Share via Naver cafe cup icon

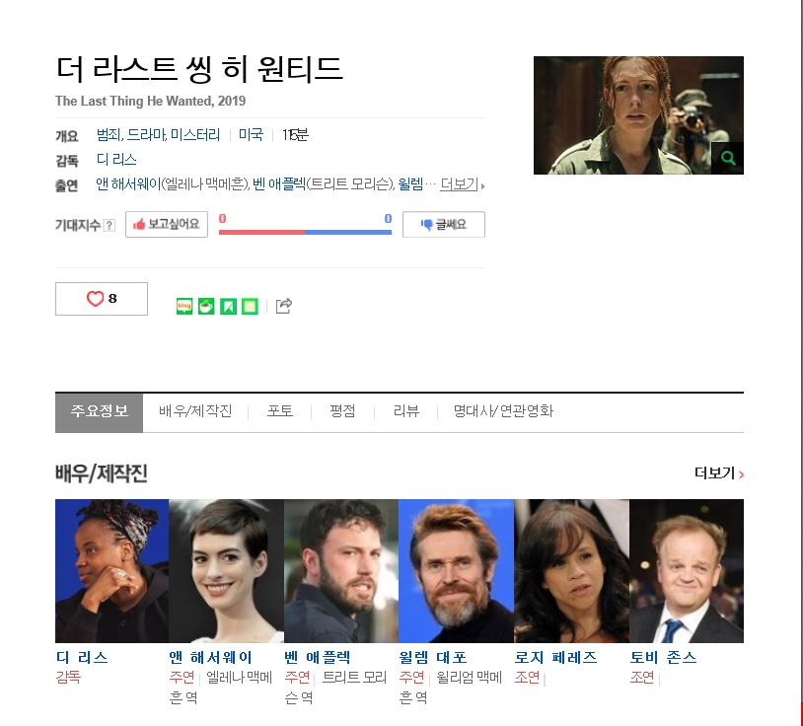(x=206, y=306)
